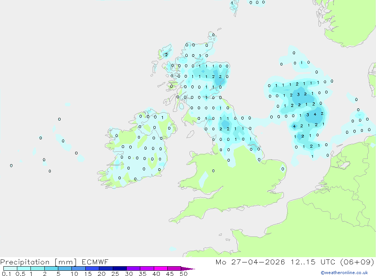Select legend swatch between 40 and 45
The height and width of the screenshot is (276, 376).
[161, 268]
